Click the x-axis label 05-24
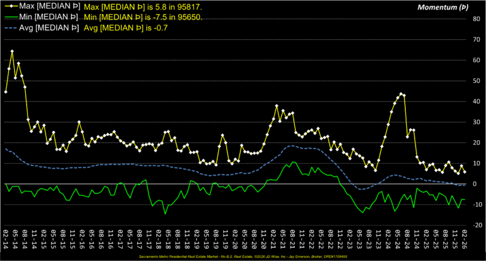 [397, 240]
